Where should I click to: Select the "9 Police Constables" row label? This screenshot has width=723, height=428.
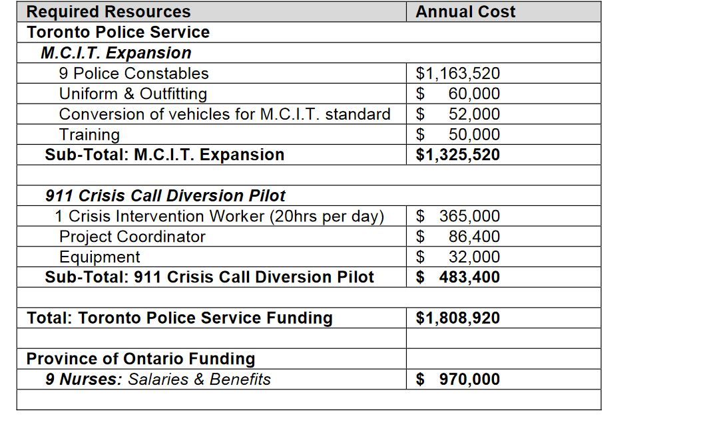(134, 74)
